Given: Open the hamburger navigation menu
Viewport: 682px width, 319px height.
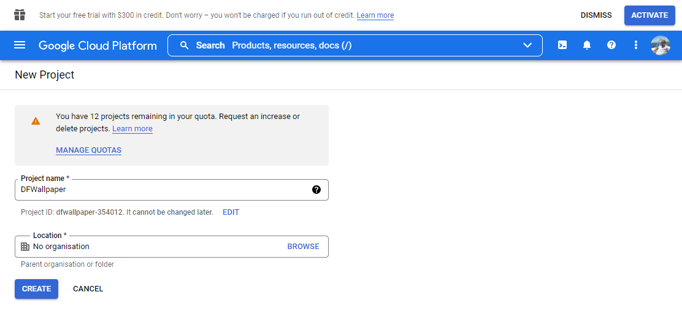Looking at the screenshot, I should coord(20,45).
